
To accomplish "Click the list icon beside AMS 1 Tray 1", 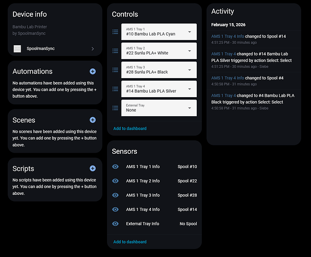I will [115, 32].
